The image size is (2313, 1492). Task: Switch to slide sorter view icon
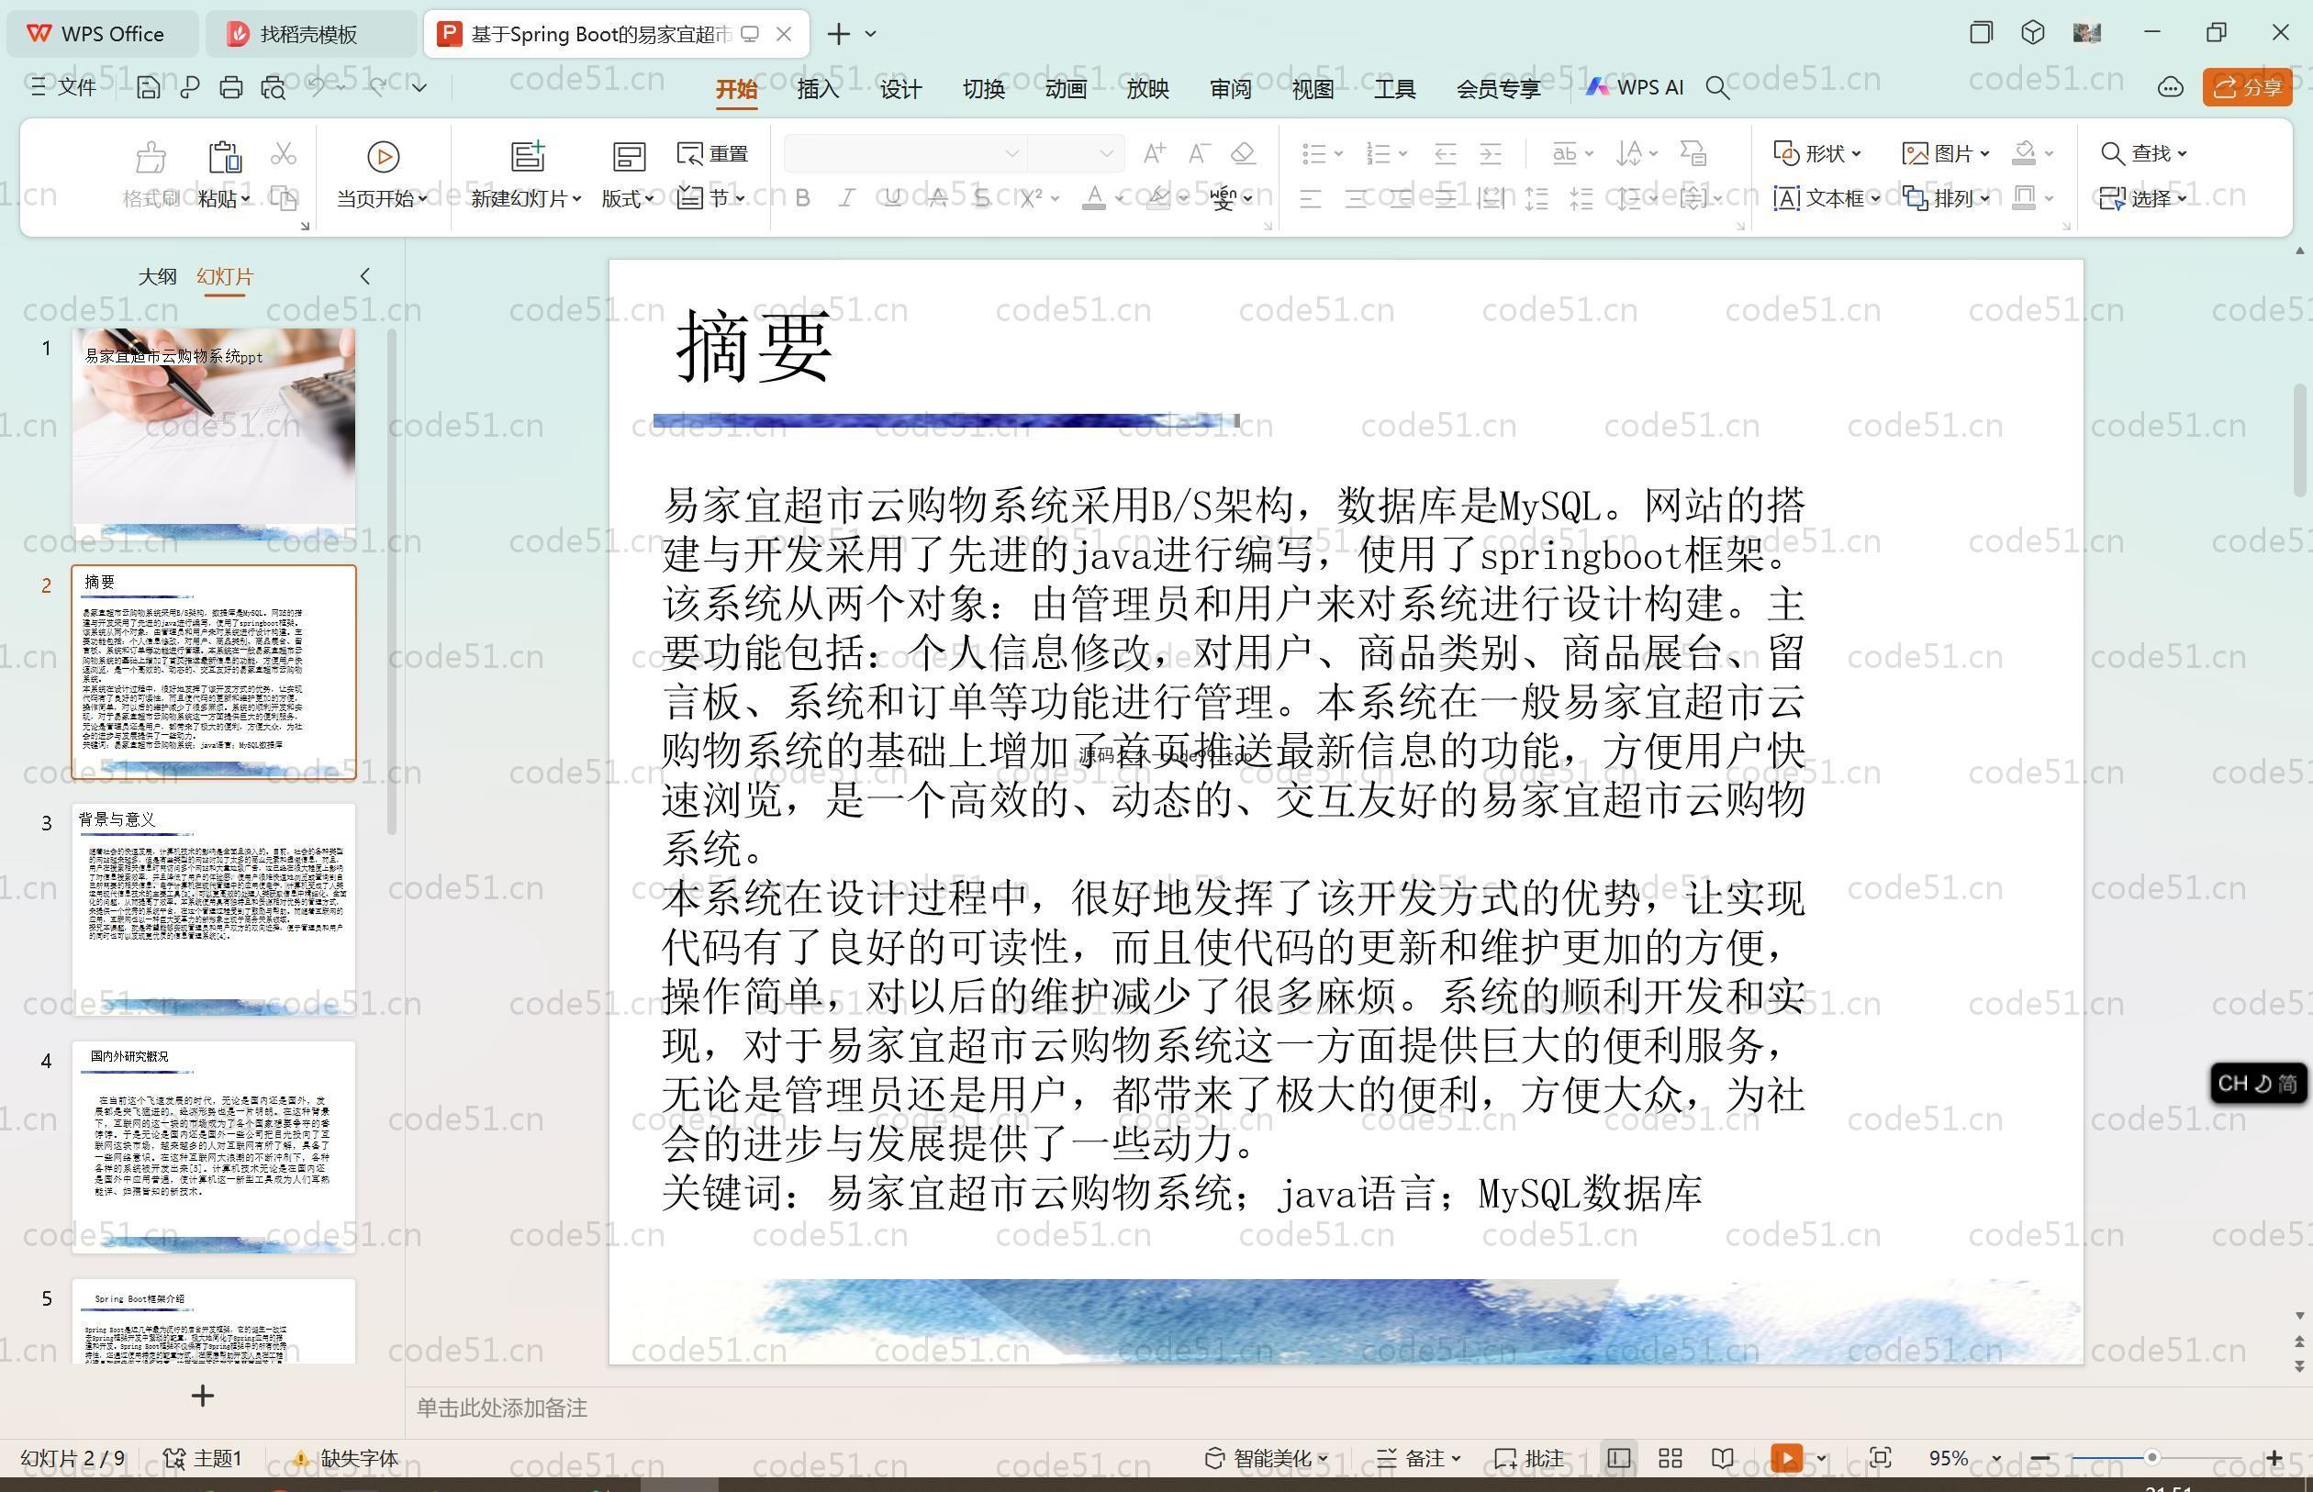coord(1670,1458)
